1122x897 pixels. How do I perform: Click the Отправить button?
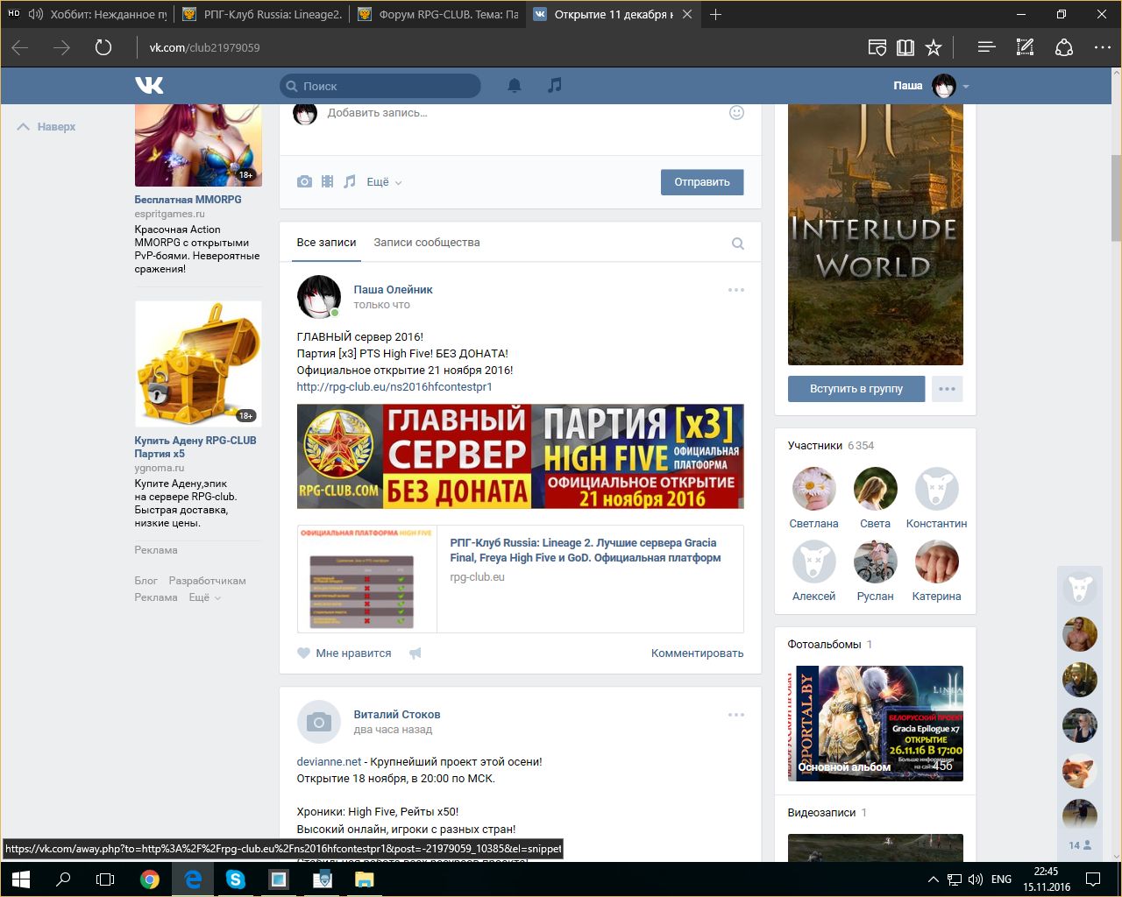(702, 182)
